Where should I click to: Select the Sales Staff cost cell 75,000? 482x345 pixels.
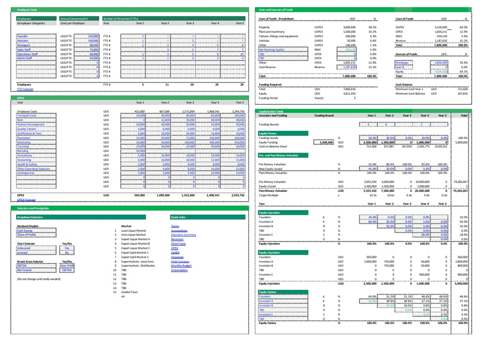[87, 49]
